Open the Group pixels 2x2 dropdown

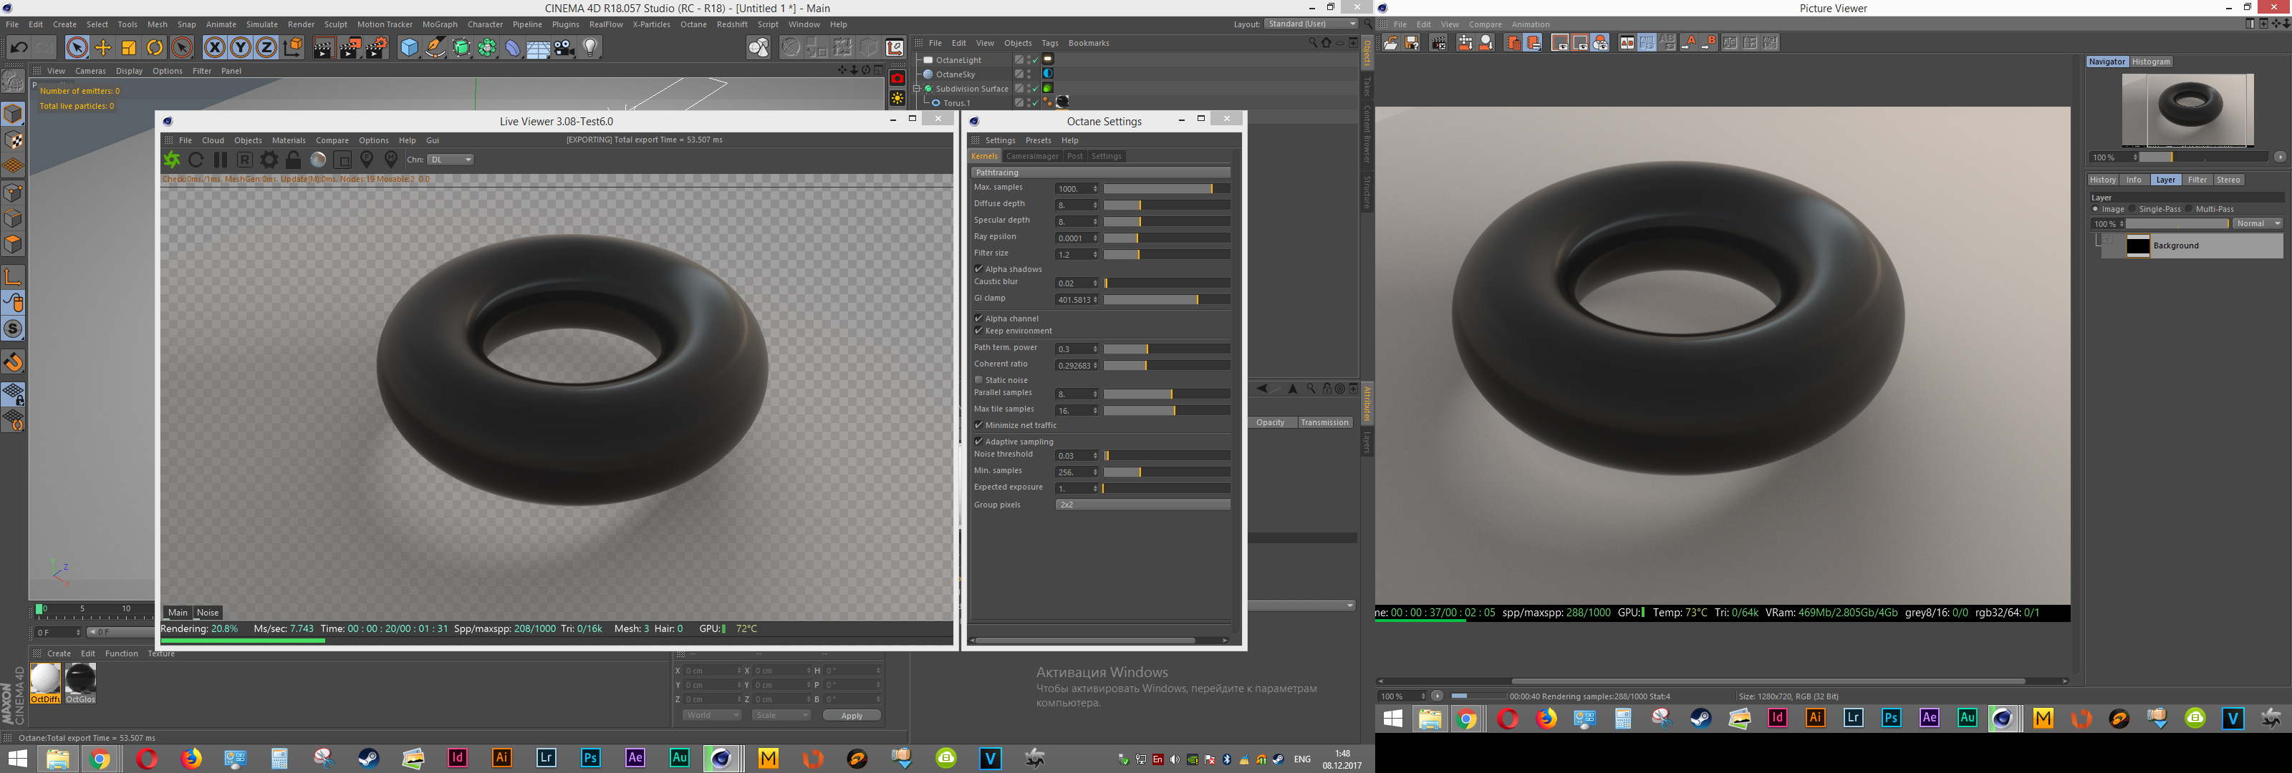pos(1142,505)
